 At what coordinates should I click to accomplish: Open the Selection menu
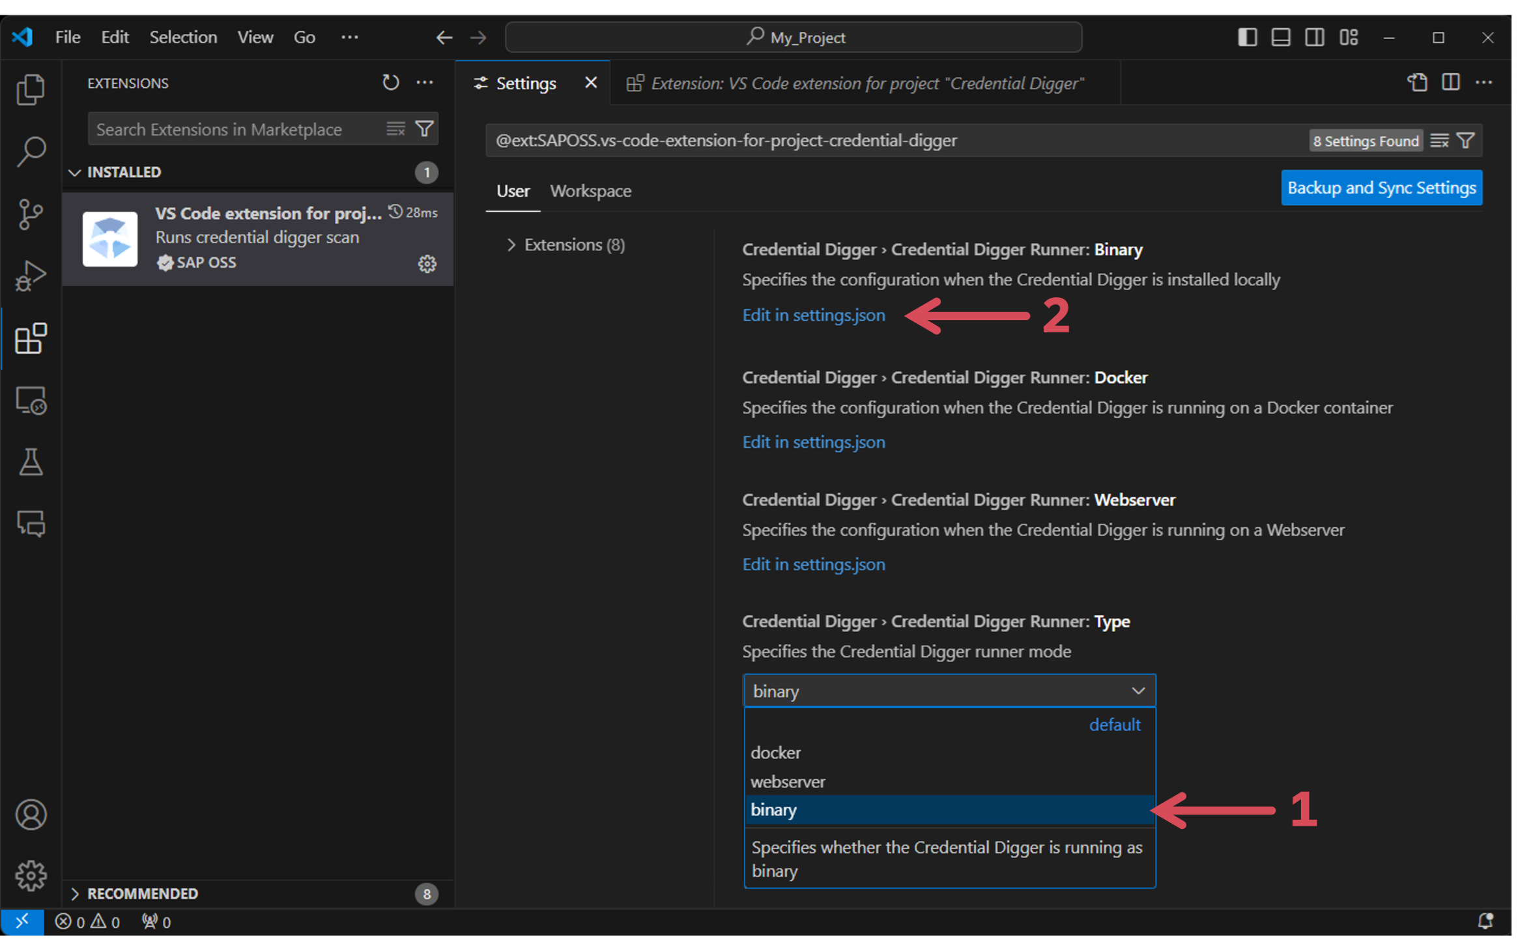[x=183, y=37]
